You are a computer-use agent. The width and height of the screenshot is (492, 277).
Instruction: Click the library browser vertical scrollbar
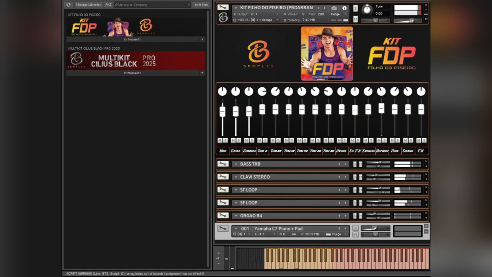click(x=209, y=138)
